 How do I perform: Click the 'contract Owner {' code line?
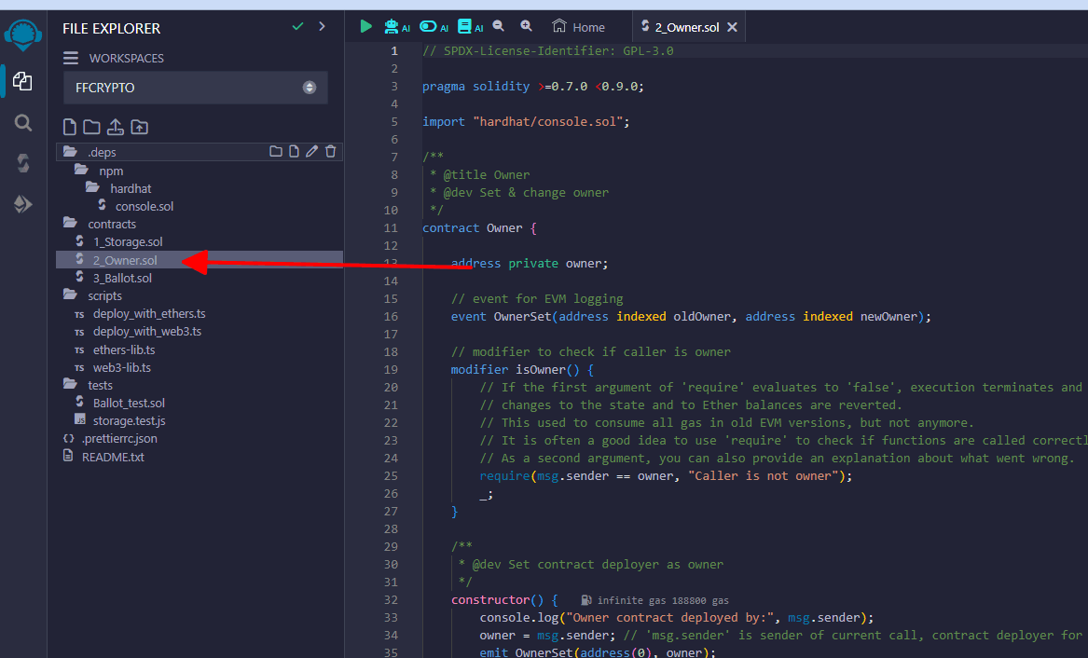point(479,228)
